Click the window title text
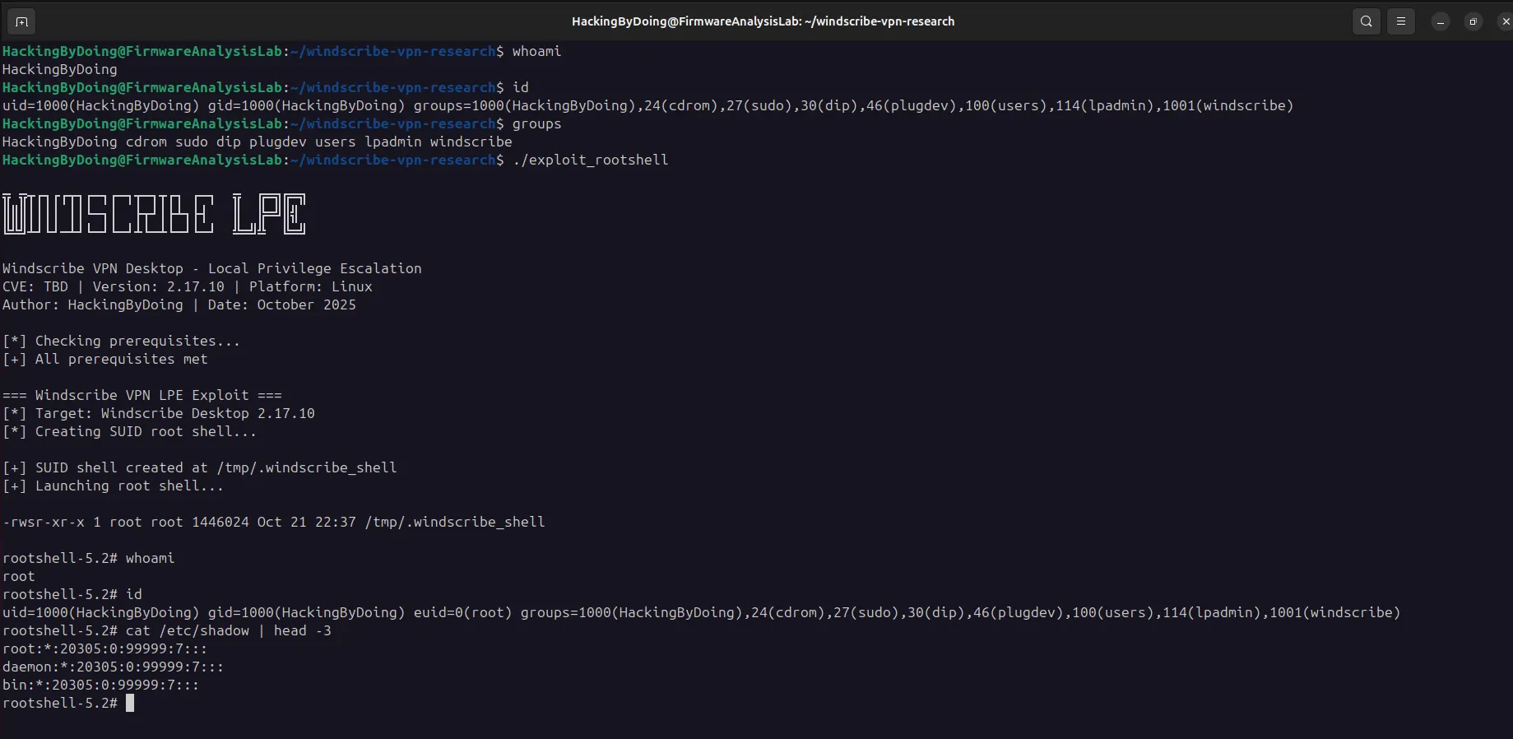Screen dimensions: 1513x739 pos(763,21)
